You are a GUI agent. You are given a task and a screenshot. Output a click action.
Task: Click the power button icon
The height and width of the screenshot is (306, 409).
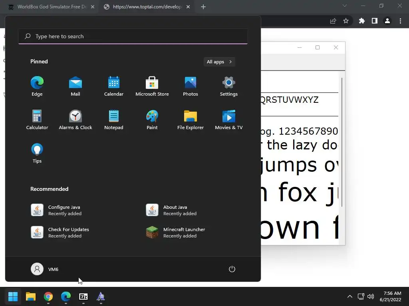click(232, 269)
